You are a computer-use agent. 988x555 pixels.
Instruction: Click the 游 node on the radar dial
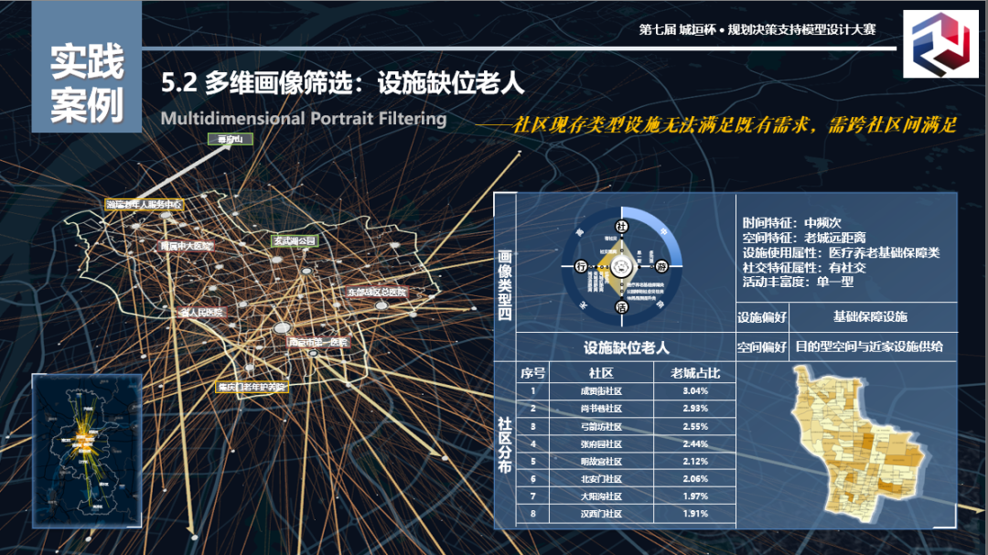tap(661, 267)
